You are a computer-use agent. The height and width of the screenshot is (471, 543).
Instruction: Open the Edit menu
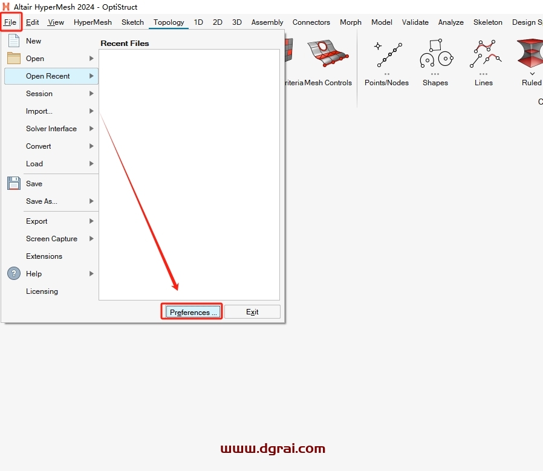33,22
